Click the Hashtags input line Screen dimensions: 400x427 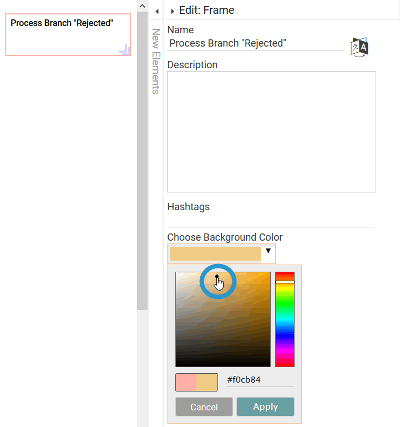(271, 221)
